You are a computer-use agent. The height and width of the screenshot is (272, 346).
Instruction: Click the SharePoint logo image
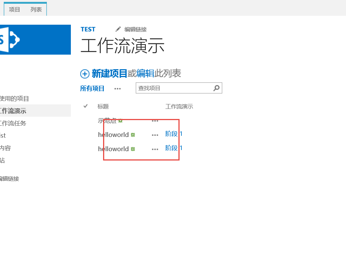[x=35, y=40]
